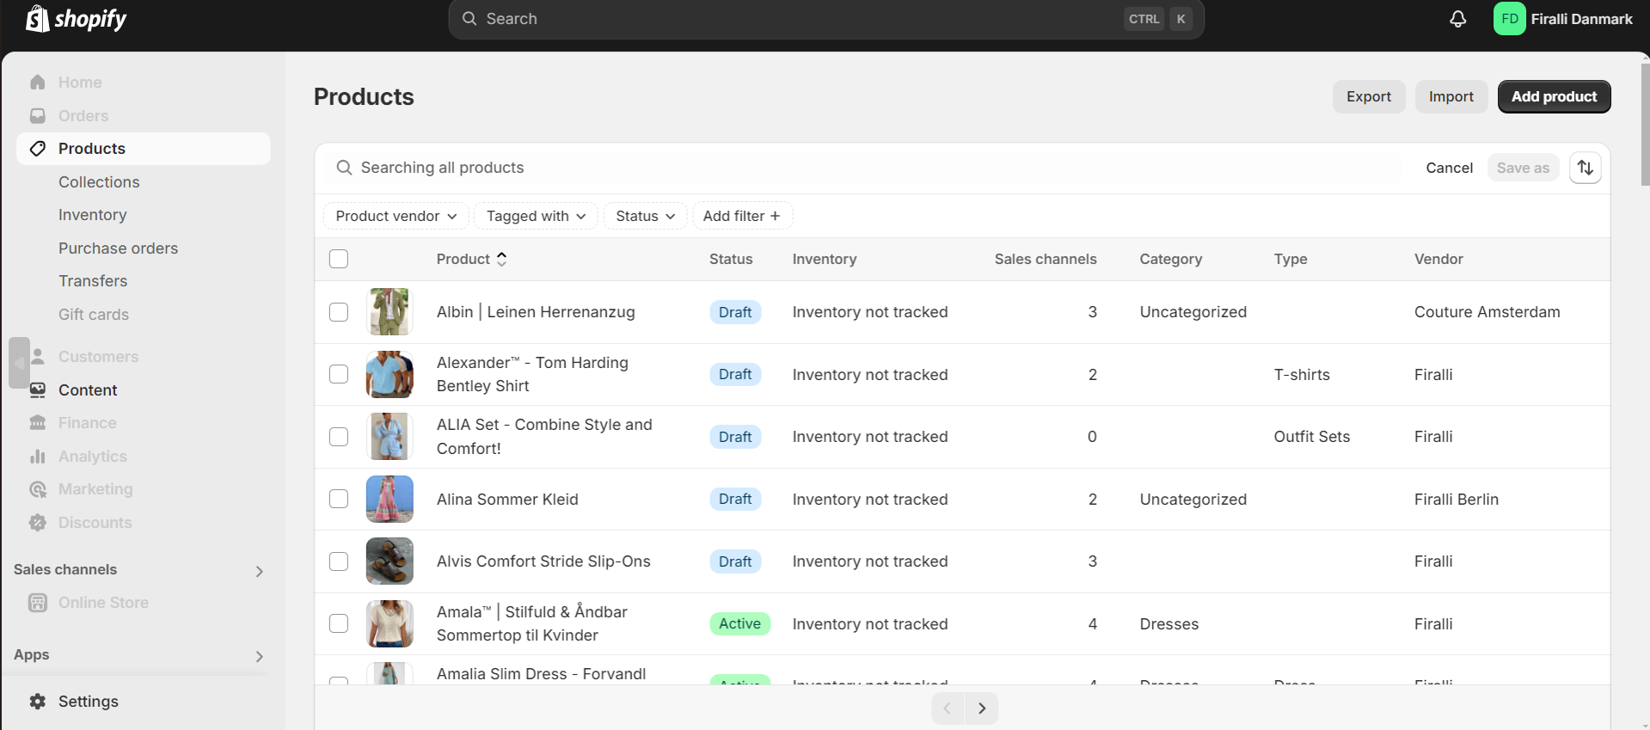Go to Inventory in the sidebar
The width and height of the screenshot is (1650, 730).
[92, 215]
